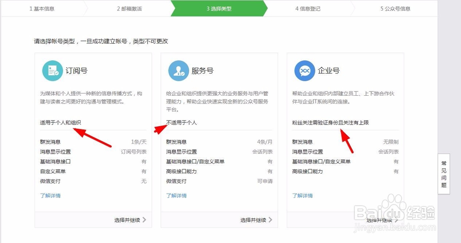
Task: Click 选择并继续 for 服务号
Action: tap(253, 220)
